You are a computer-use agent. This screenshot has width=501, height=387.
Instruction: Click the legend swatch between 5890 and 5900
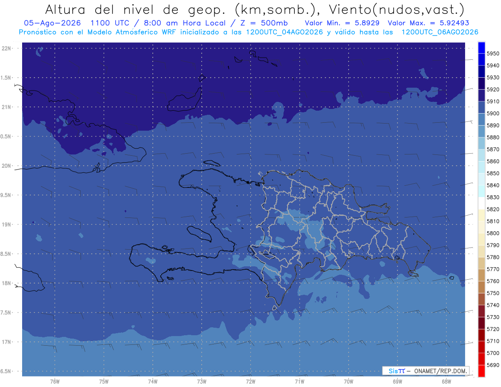tap(481, 119)
